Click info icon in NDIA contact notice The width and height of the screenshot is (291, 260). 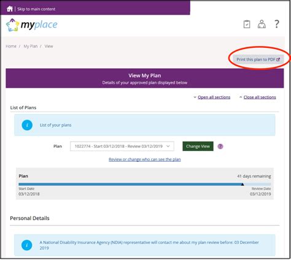pyautogui.click(x=27, y=245)
